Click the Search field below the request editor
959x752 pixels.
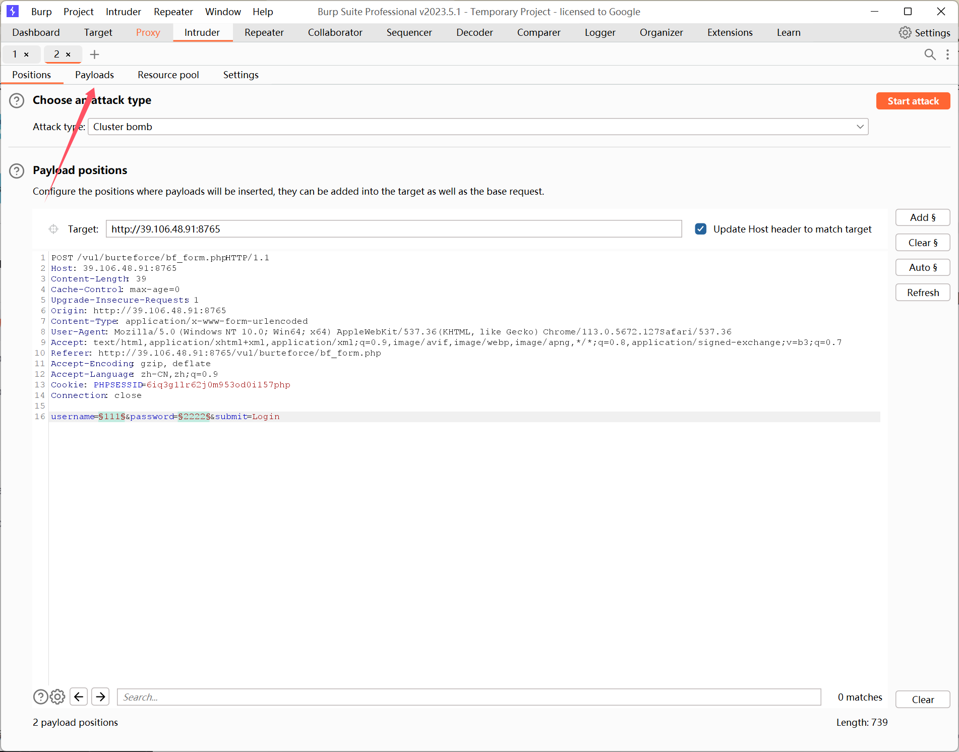[x=469, y=697]
